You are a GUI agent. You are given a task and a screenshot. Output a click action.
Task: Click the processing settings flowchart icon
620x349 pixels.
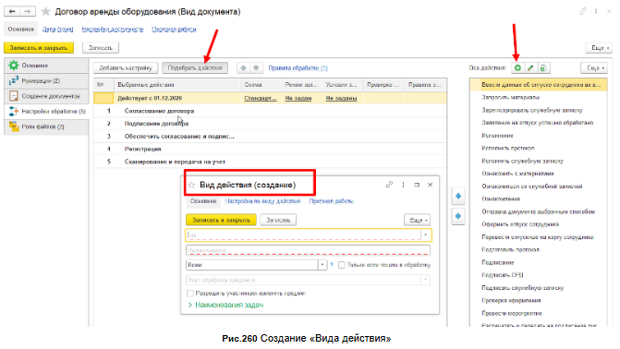tap(14, 112)
